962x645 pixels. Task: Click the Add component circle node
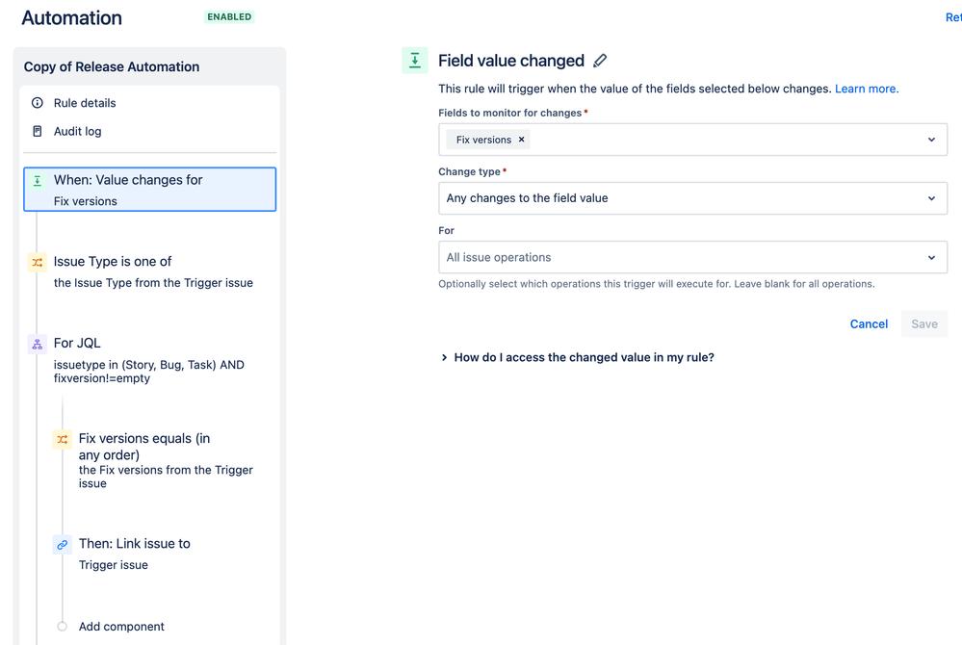tap(62, 627)
